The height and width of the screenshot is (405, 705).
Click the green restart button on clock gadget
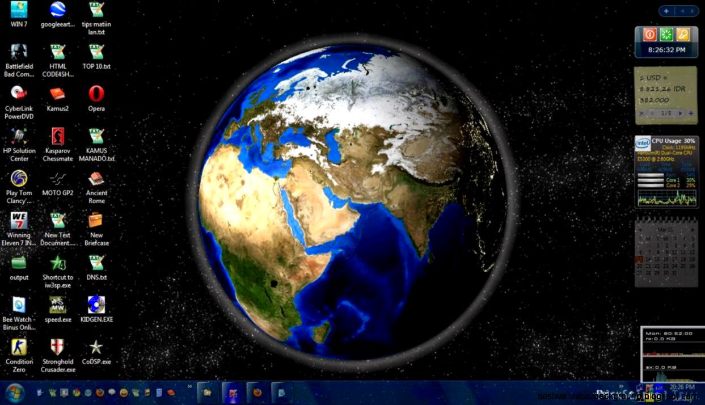tap(666, 35)
